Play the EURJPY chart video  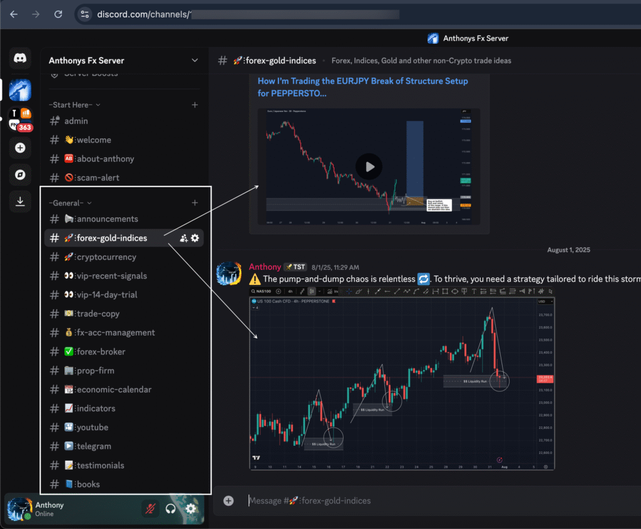click(x=369, y=167)
